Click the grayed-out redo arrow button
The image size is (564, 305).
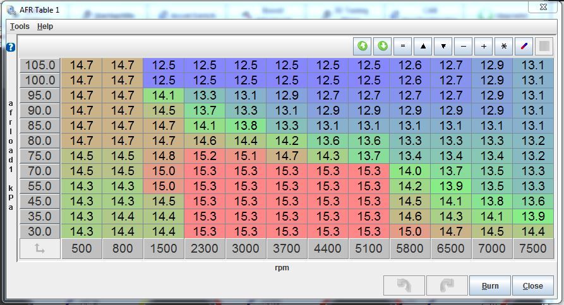click(447, 285)
